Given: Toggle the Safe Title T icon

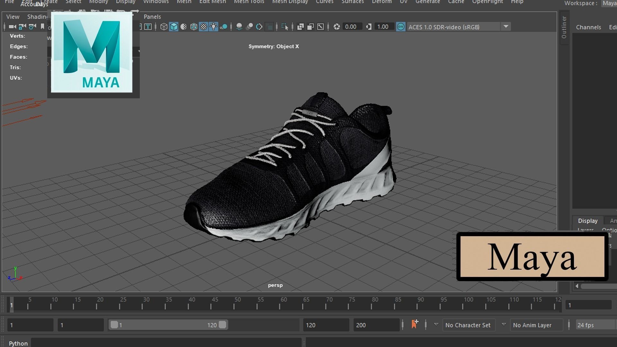Looking at the screenshot, I should (x=148, y=27).
